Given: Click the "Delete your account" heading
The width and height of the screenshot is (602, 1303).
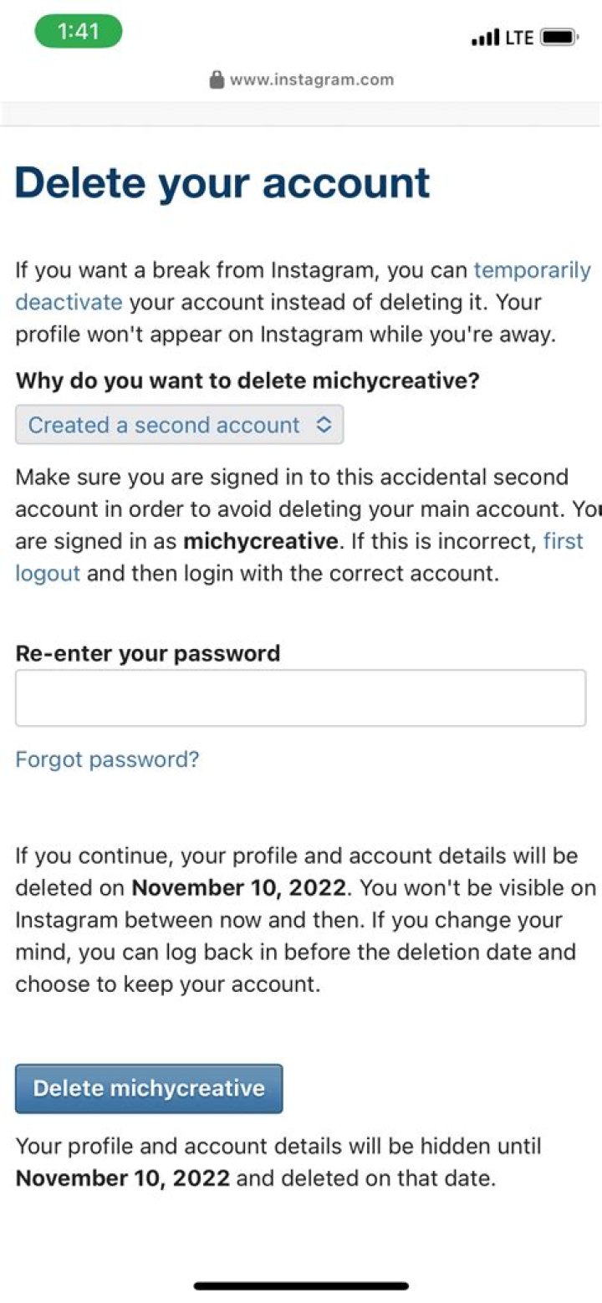Looking at the screenshot, I should point(222,183).
